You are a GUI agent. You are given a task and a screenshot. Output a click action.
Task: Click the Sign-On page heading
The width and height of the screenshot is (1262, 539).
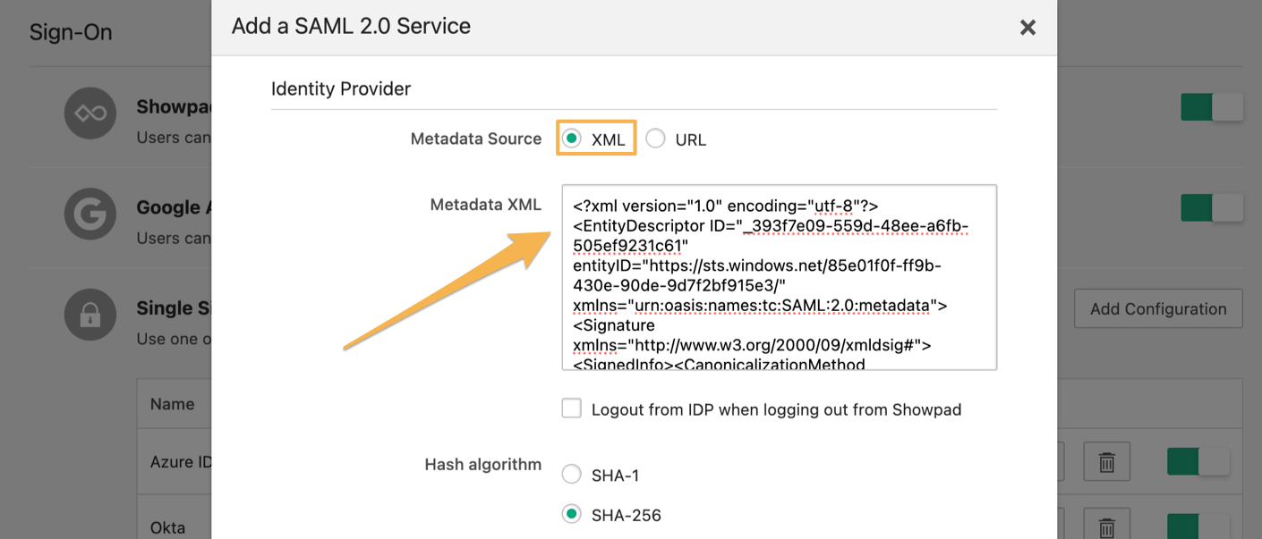(x=71, y=32)
